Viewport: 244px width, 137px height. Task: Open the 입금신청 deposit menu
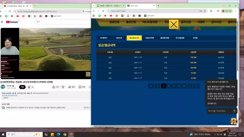pos(114,22)
